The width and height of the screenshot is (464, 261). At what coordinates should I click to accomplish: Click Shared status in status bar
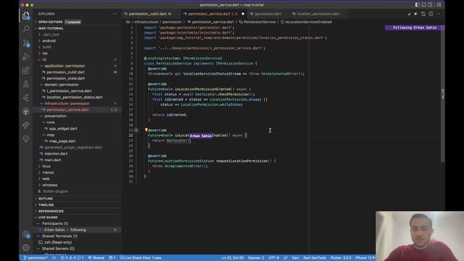[96, 258]
